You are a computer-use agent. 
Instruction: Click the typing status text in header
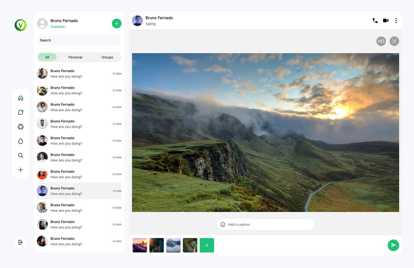pyautogui.click(x=150, y=24)
